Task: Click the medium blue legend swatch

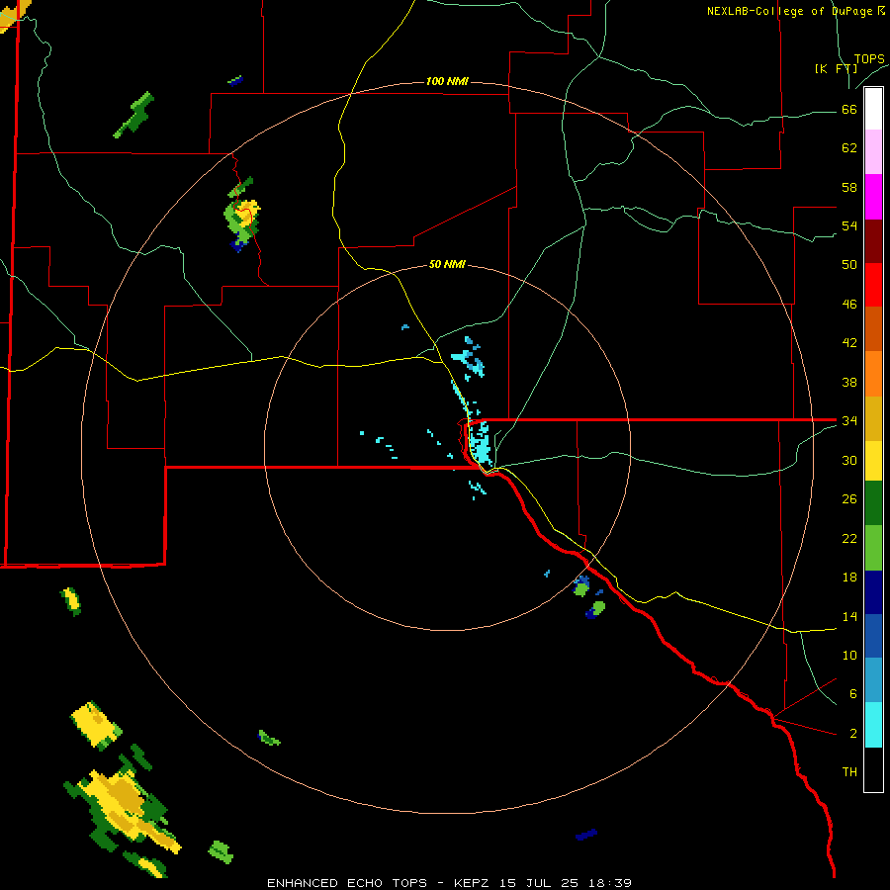Action: coord(873,636)
